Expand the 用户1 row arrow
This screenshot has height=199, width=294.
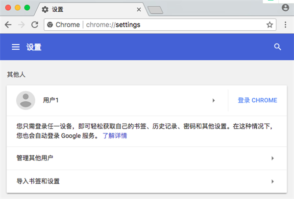click(214, 100)
